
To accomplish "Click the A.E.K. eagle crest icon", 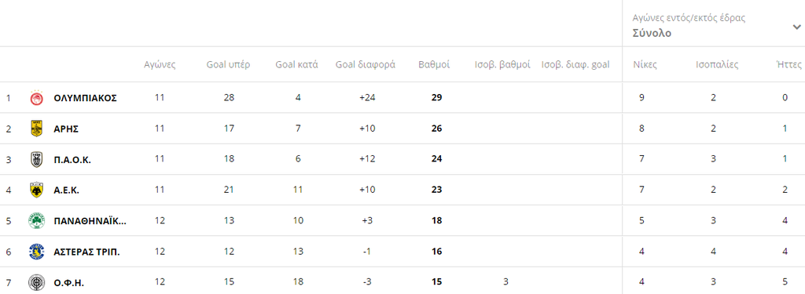I will click(x=37, y=190).
